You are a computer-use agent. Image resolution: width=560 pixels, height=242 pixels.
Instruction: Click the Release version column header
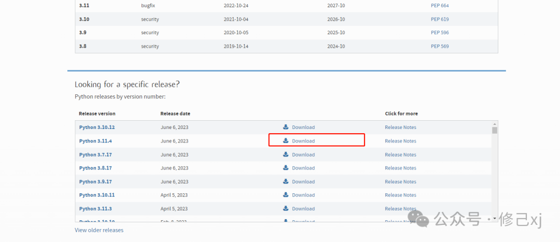tap(97, 114)
